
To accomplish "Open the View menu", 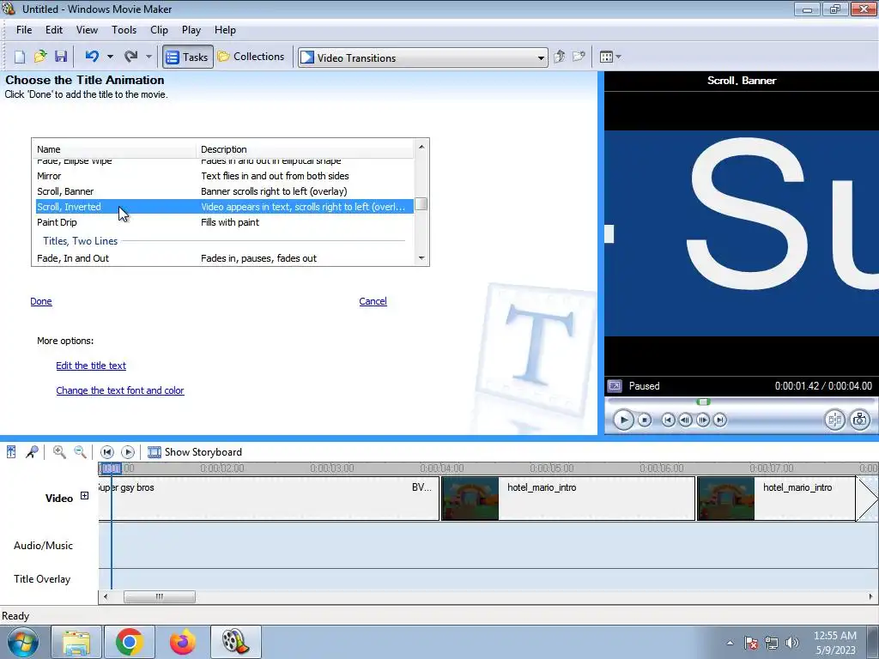I will (87, 30).
